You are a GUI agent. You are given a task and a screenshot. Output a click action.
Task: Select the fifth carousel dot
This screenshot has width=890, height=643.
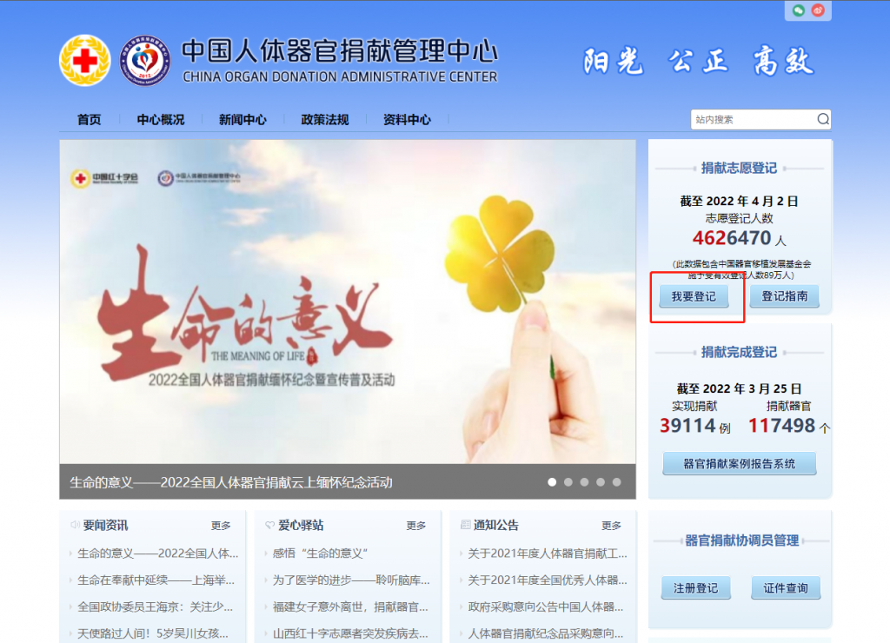(x=616, y=482)
